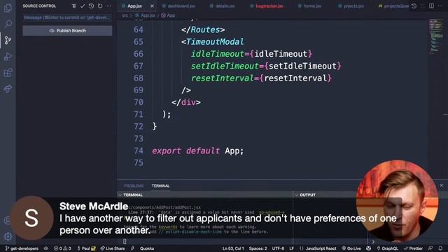Image resolution: width=448 pixels, height=252 pixels.
Task: Open the editor timeline history icon
Action: click(414, 6)
